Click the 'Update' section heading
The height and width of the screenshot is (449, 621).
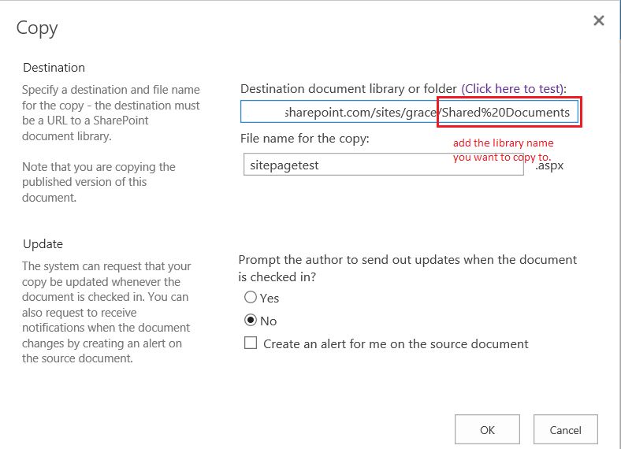(x=43, y=244)
